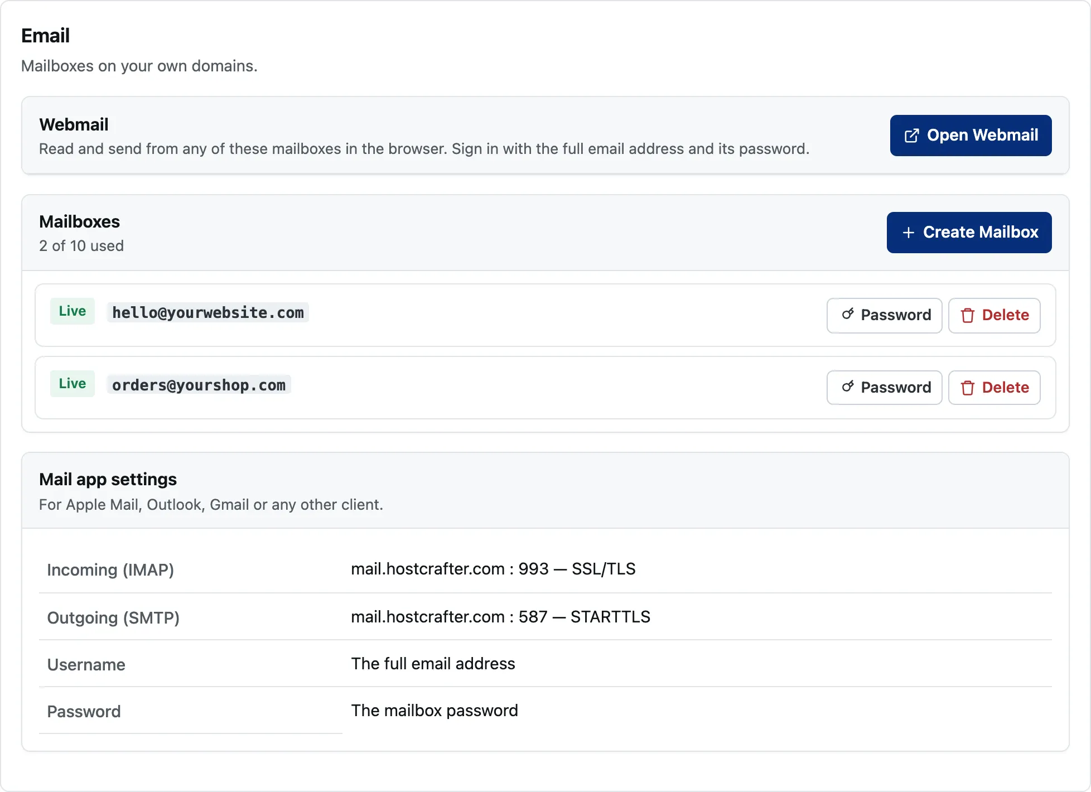1091x792 pixels.
Task: Click the IMAP server value with port 993
Action: pos(493,569)
